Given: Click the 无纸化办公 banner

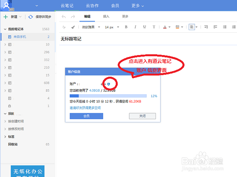Looking at the screenshot, I should [28, 171].
